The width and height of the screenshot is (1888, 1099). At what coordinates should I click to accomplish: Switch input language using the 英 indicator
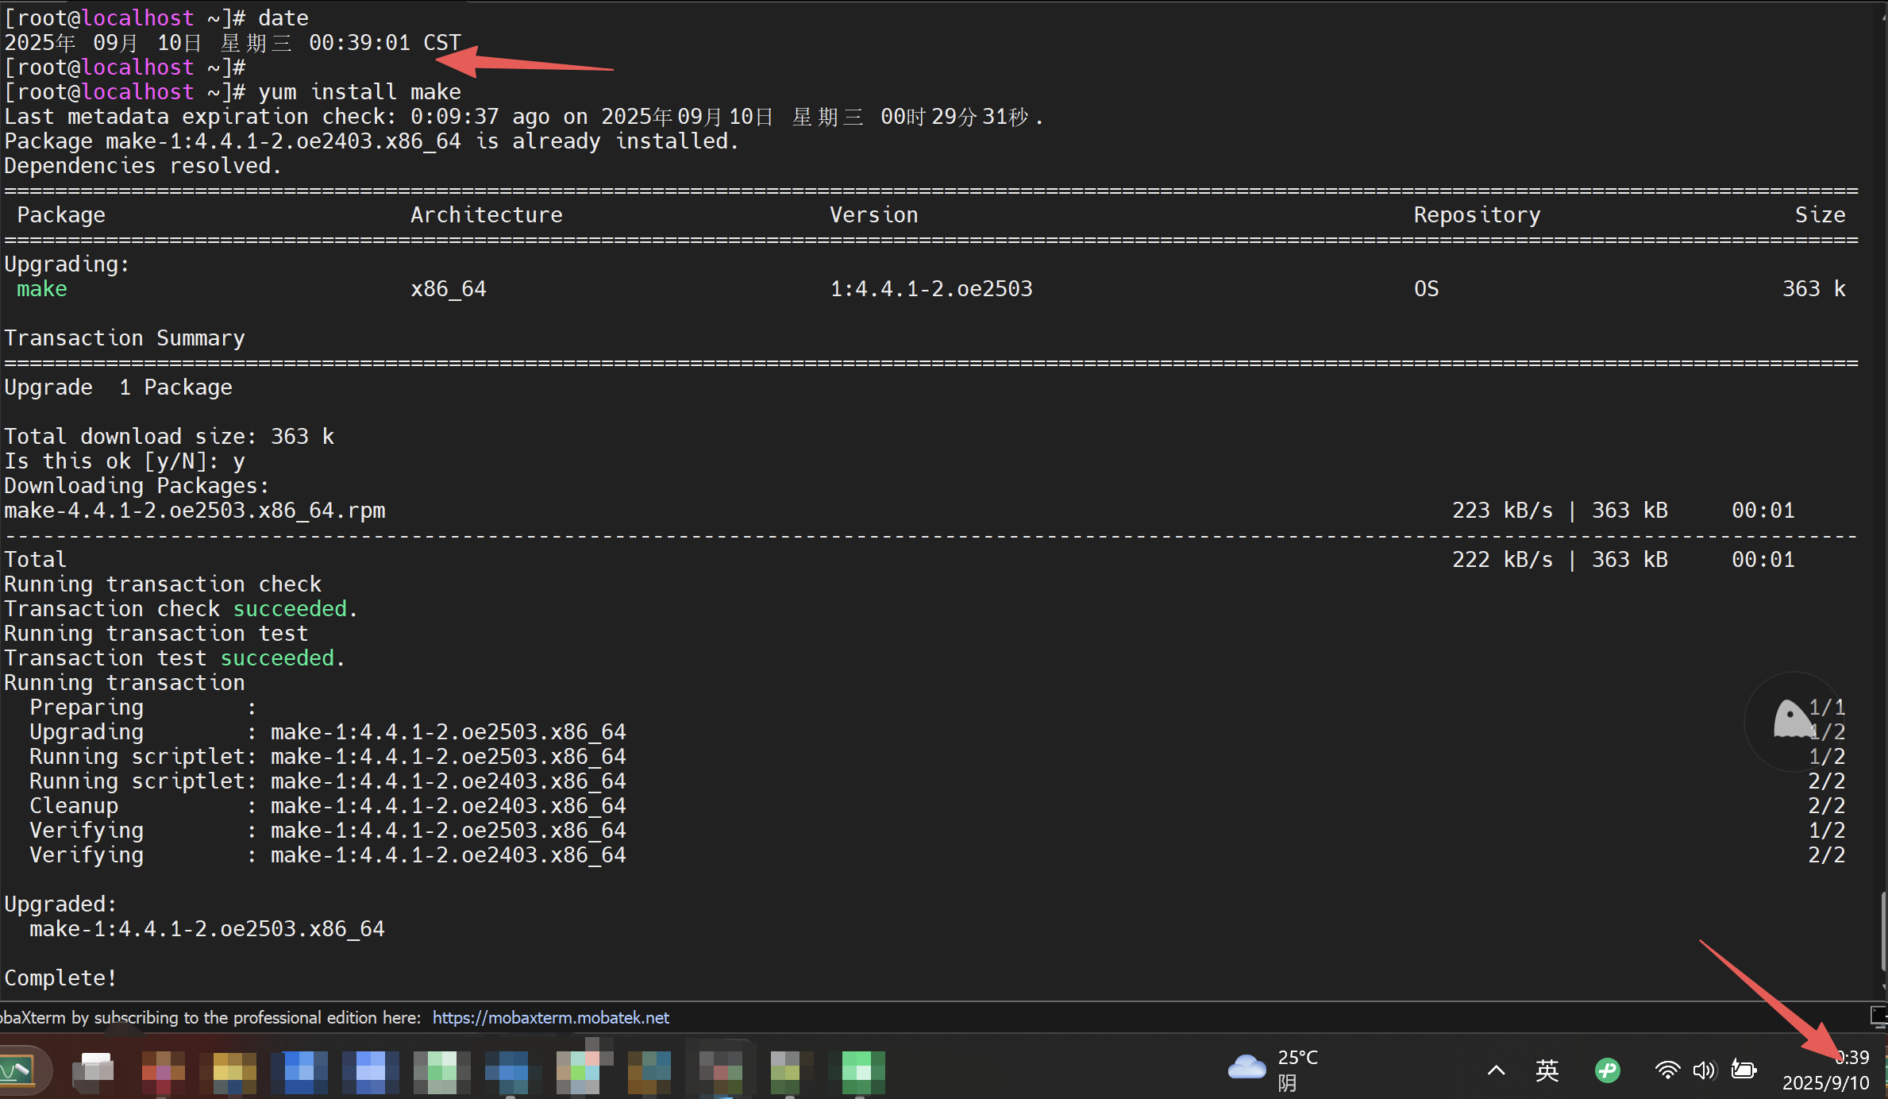pyautogui.click(x=1547, y=1070)
